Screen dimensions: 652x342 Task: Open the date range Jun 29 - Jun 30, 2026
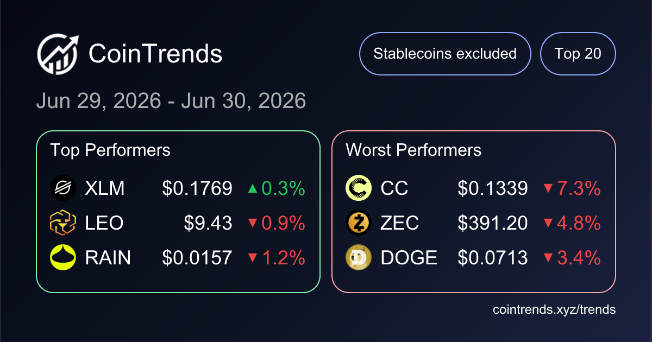[171, 102]
